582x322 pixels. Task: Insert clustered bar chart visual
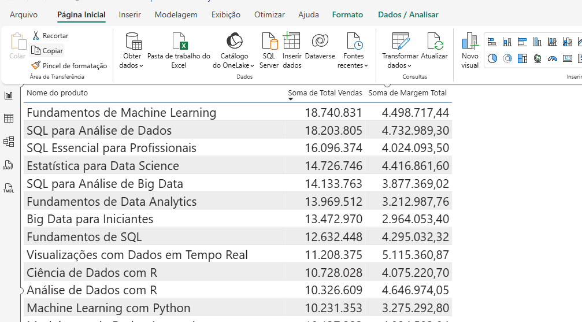pyautogui.click(x=522, y=42)
